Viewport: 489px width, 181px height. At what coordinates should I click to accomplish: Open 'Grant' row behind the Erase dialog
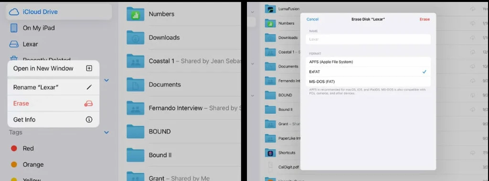tap(282, 124)
